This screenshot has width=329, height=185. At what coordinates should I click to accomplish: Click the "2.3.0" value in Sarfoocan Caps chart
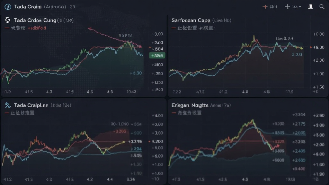[297, 55]
